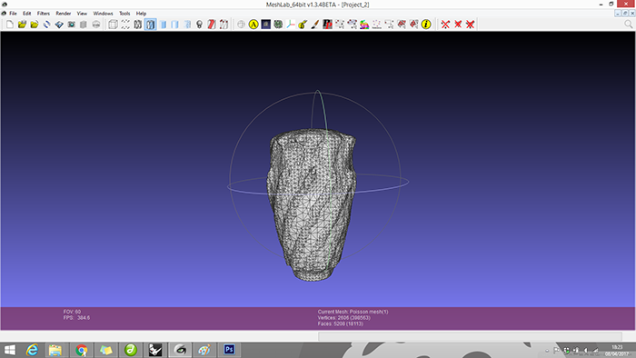
Task: Click the green circular mesh icon
Action: 278,25
